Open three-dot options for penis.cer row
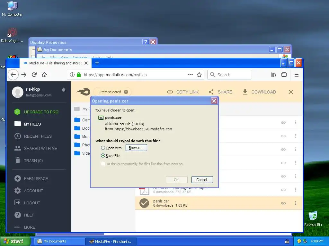This screenshot has height=246, width=329. 296,203
